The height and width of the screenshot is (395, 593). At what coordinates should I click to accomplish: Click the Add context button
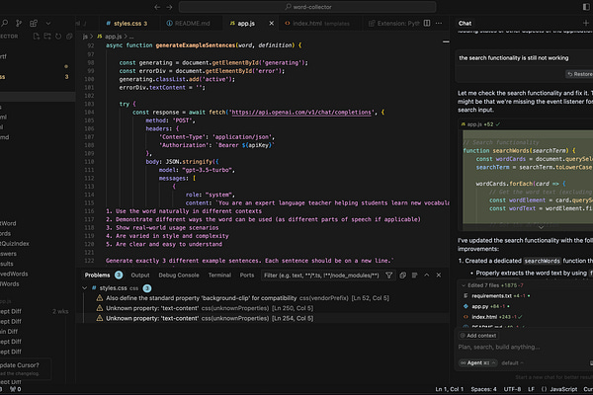(x=478, y=336)
